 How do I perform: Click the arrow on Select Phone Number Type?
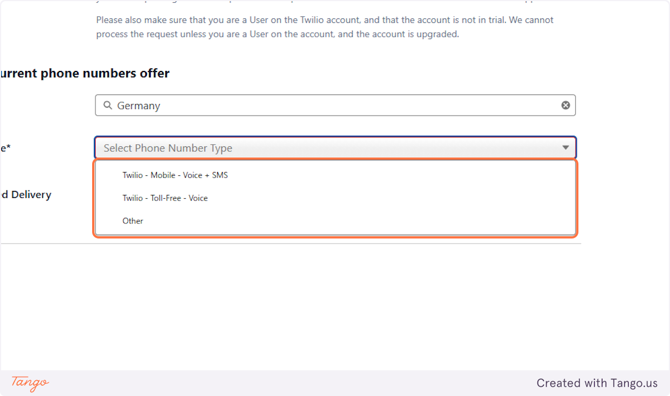point(565,147)
